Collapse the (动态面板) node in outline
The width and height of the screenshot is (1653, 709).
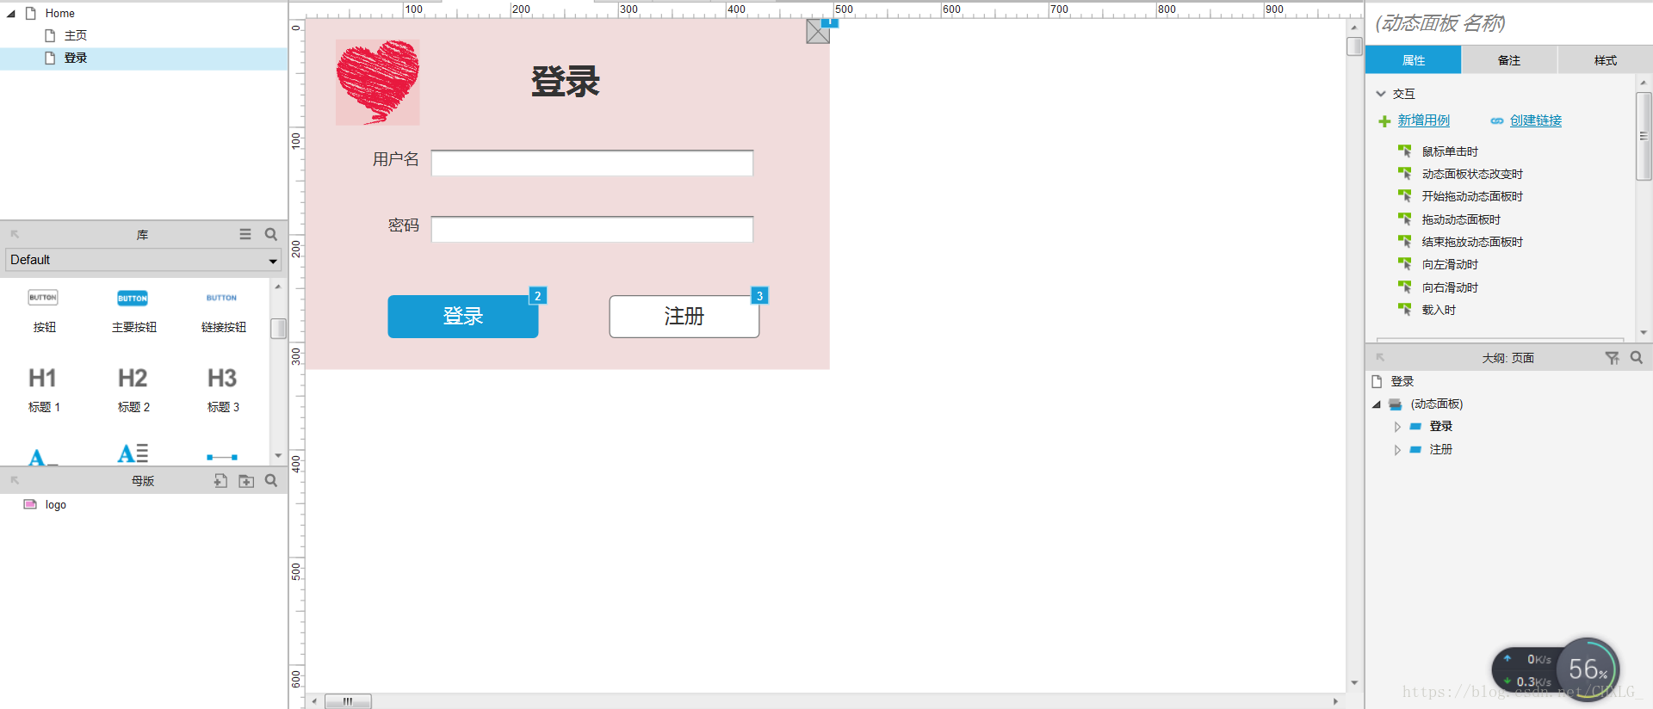point(1377,404)
